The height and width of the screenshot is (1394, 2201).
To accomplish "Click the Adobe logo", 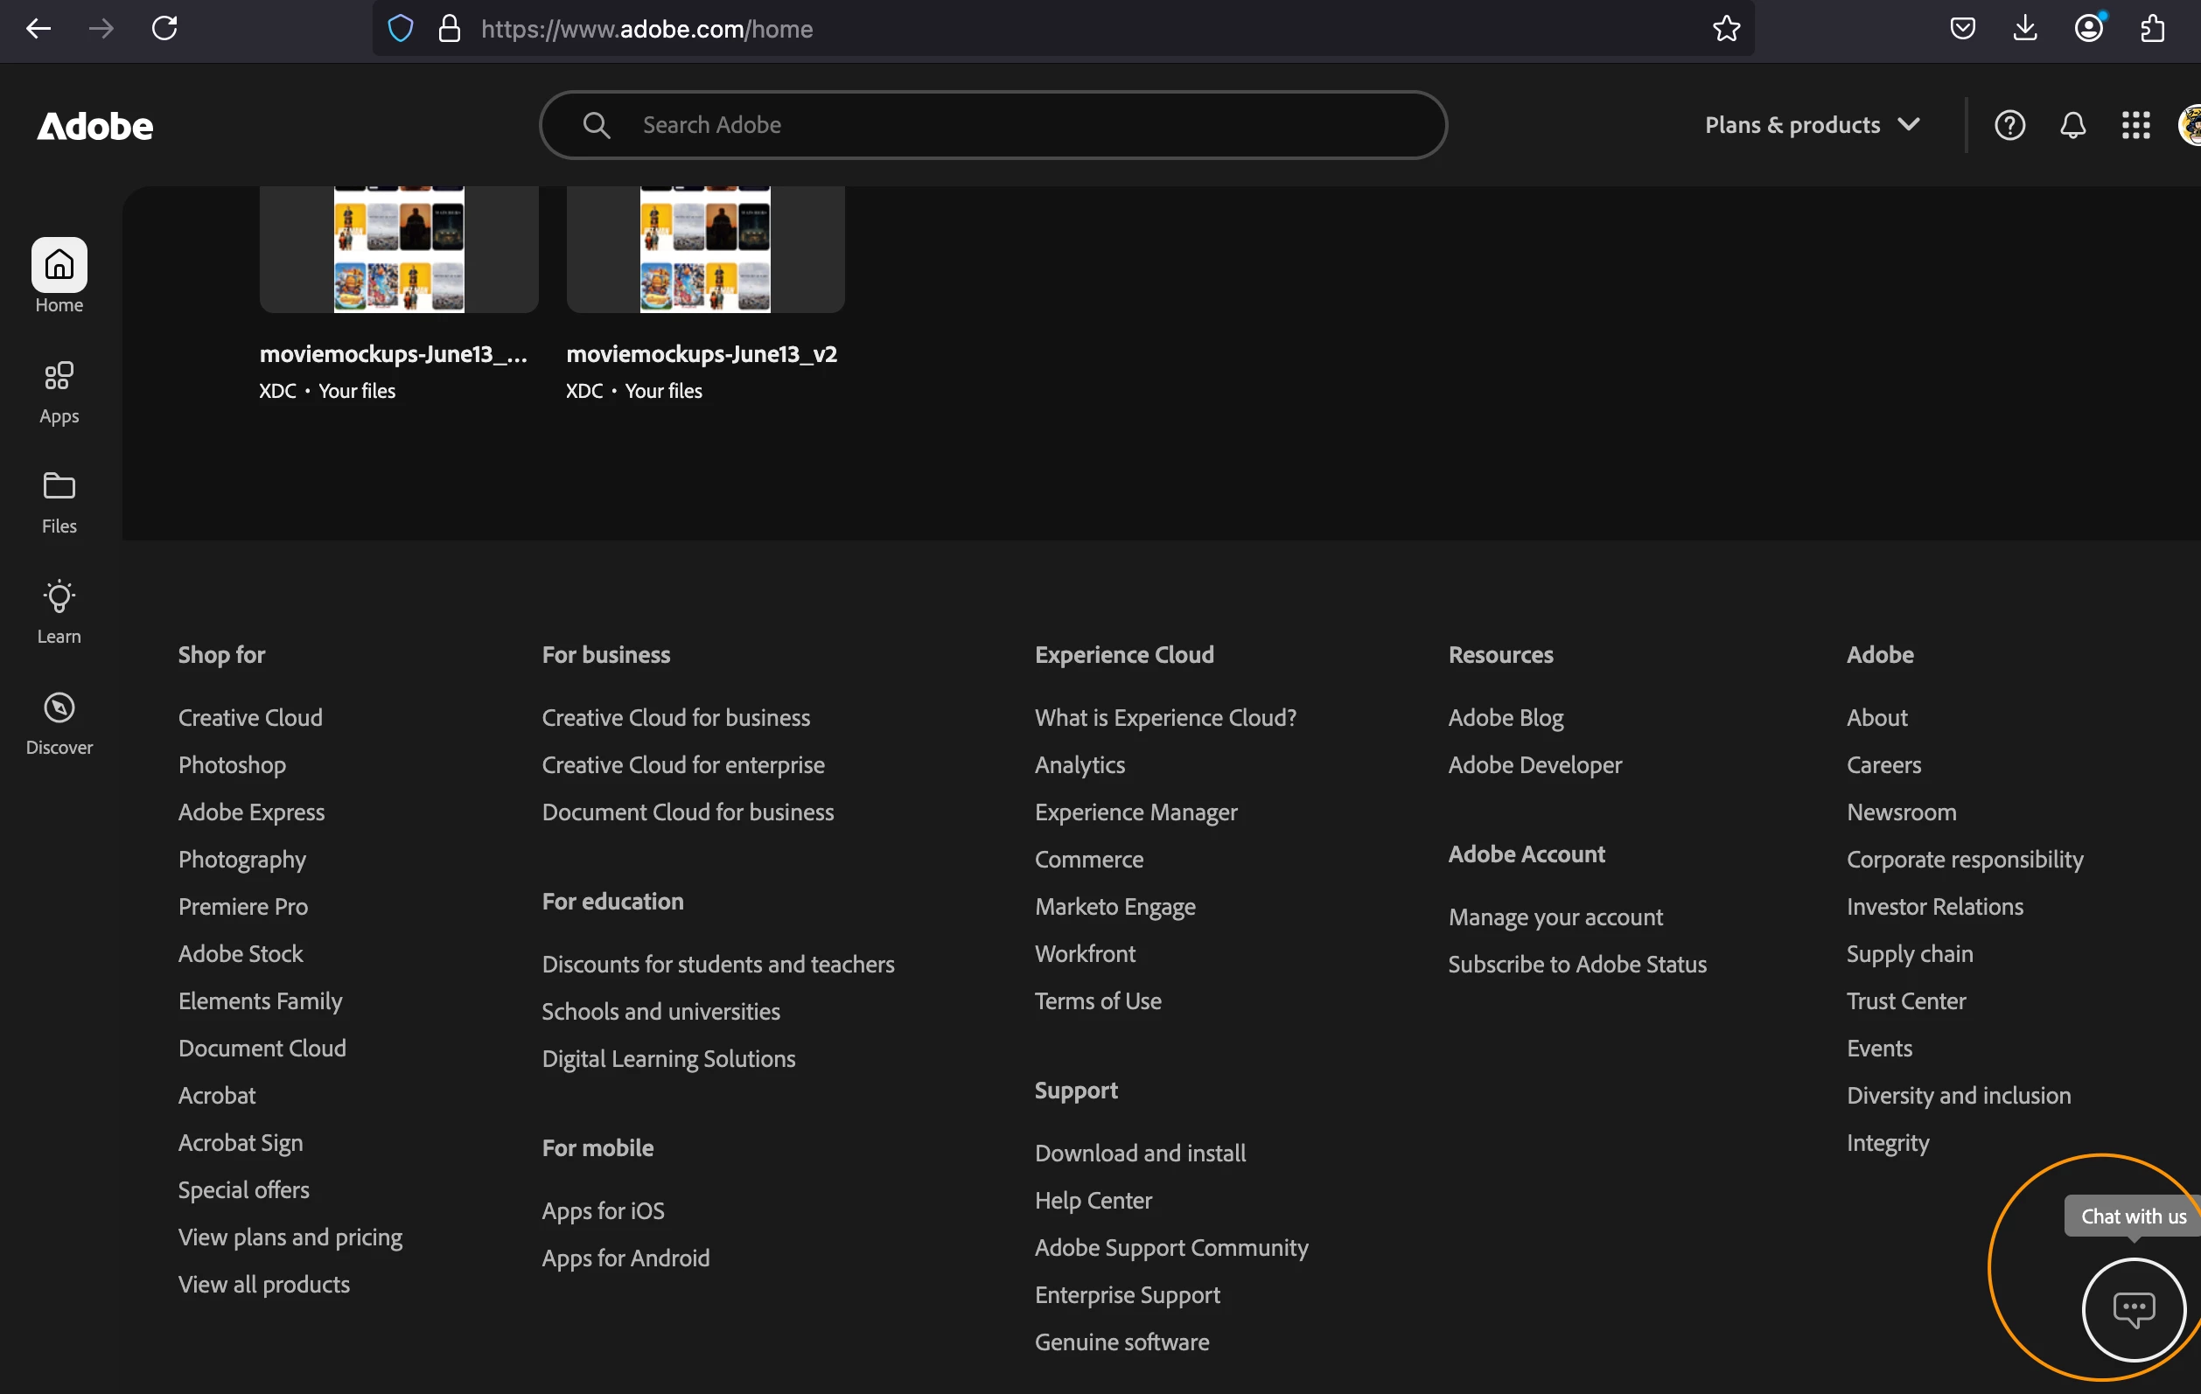I will (95, 126).
